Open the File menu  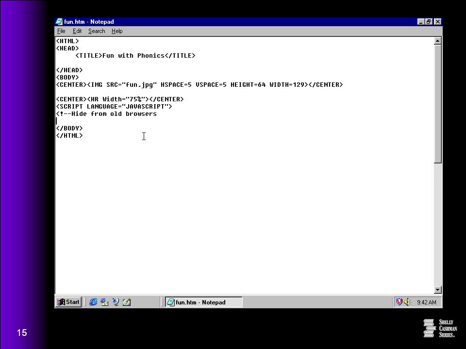point(61,31)
